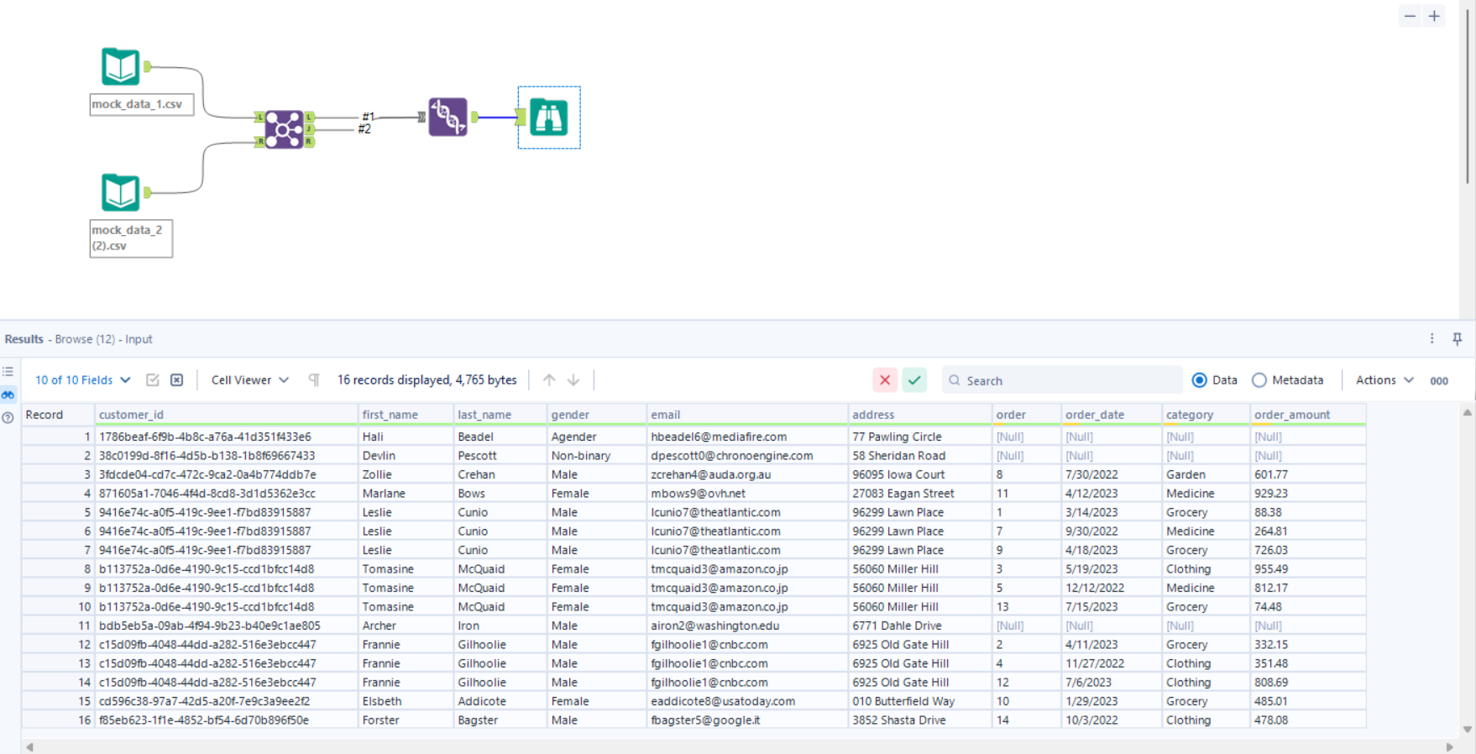Open the Cell Viewer dropdown
Screen dimensions: 1476x754
tap(249, 380)
